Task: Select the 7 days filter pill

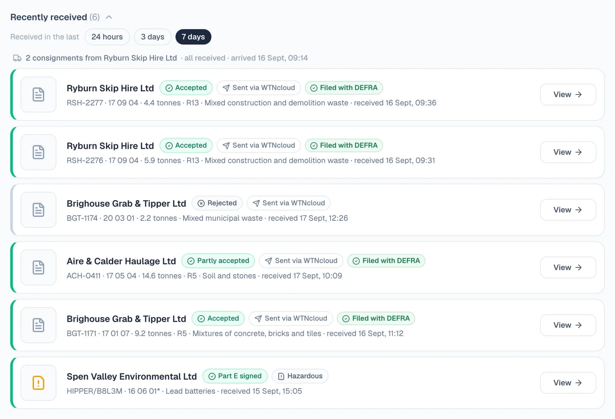Action: coord(193,37)
